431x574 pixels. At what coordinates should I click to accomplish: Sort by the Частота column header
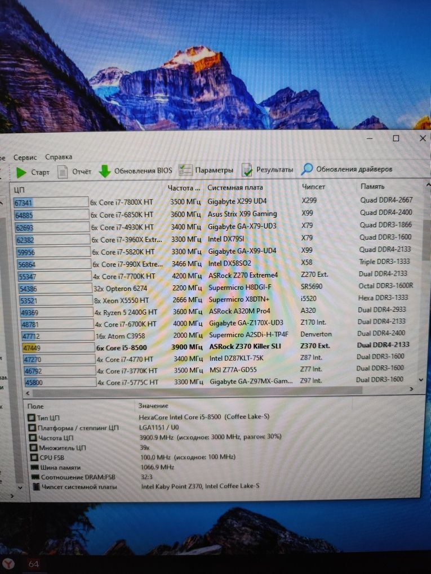(x=184, y=188)
